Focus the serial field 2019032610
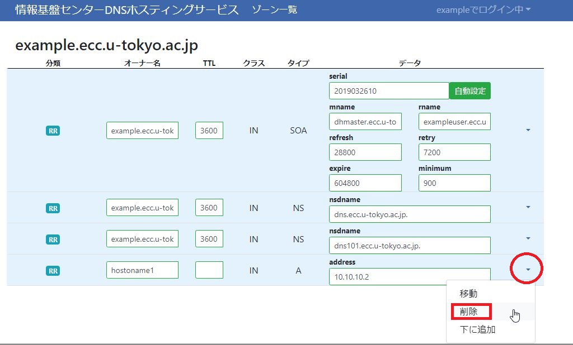 pyautogui.click(x=389, y=91)
